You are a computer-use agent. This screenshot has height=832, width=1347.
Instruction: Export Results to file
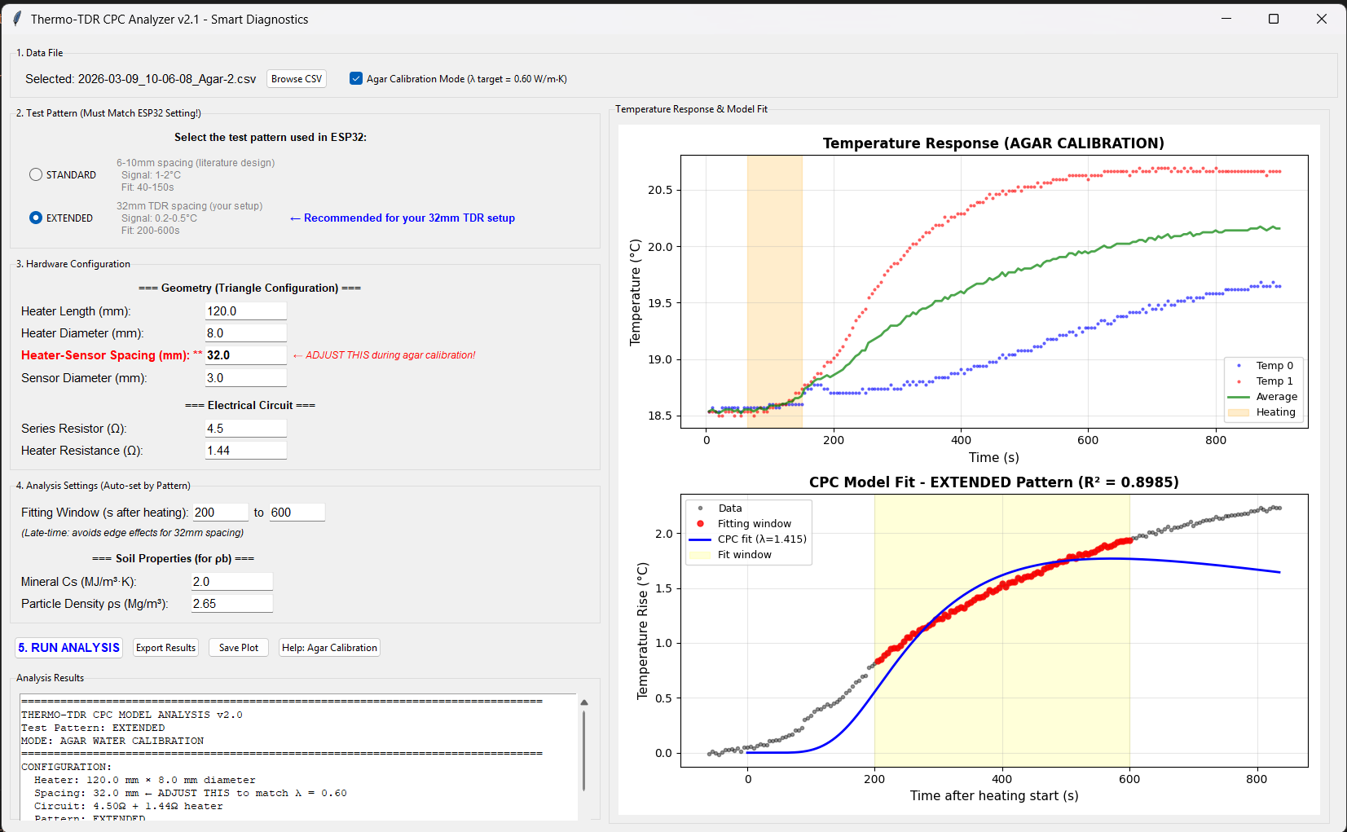coord(165,648)
